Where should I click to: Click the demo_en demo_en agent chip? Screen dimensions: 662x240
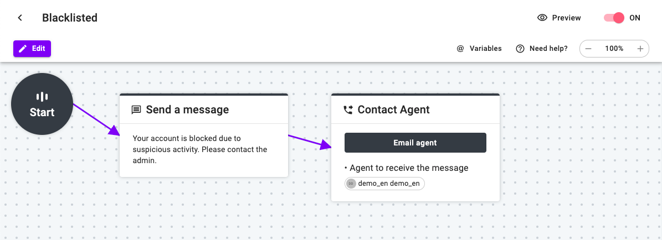(384, 184)
